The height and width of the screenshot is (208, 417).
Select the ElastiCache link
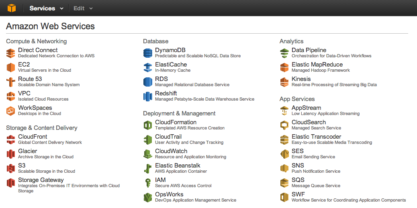[x=171, y=65]
